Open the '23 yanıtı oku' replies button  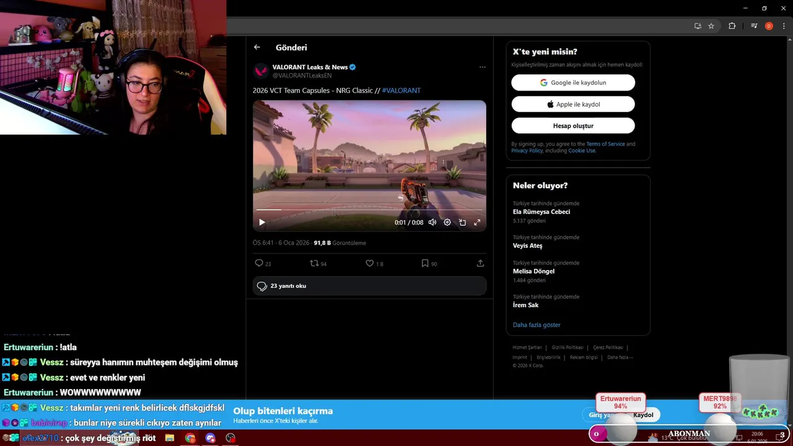pos(369,286)
